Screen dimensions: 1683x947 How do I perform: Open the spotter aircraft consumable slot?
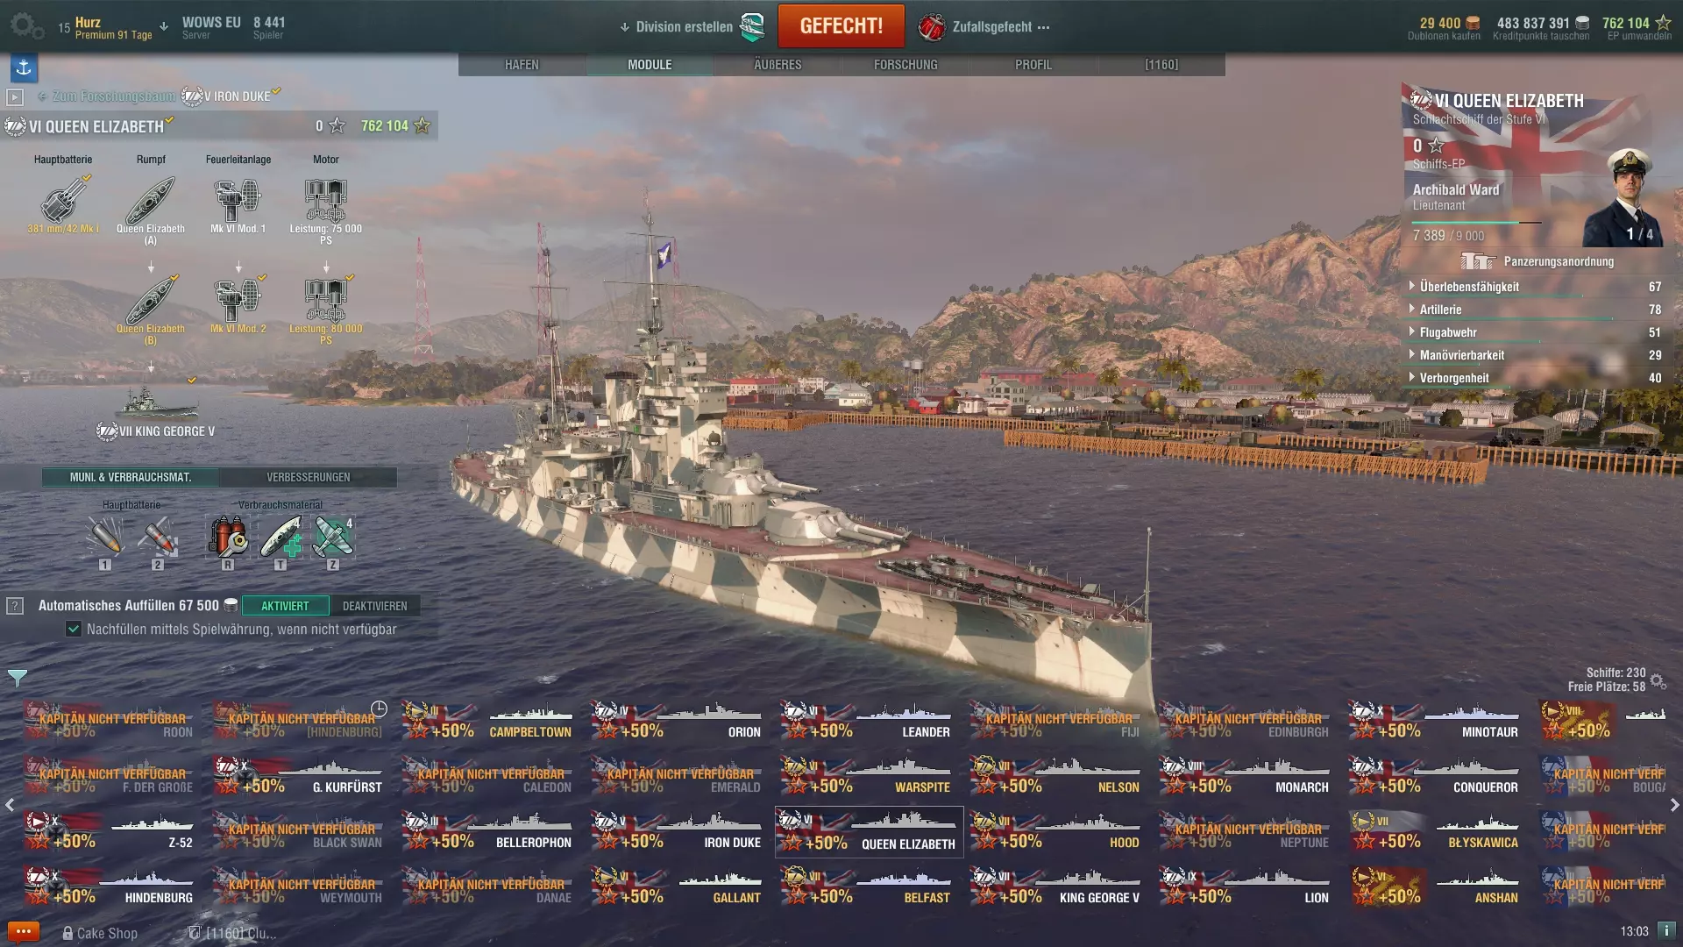[x=333, y=538]
